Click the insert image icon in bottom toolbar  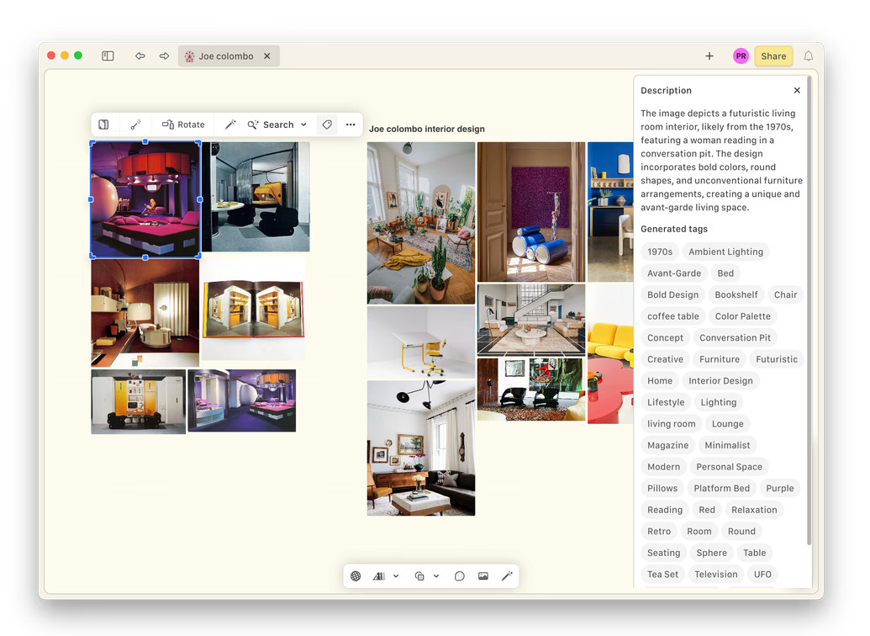483,576
